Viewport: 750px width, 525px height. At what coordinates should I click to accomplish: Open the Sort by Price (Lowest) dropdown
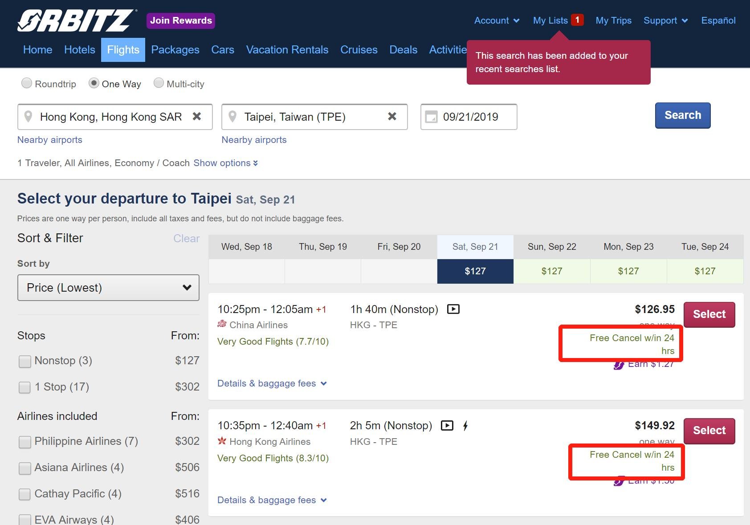click(x=108, y=288)
